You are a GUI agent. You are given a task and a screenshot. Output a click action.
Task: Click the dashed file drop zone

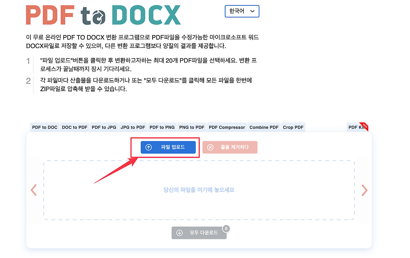click(x=199, y=190)
